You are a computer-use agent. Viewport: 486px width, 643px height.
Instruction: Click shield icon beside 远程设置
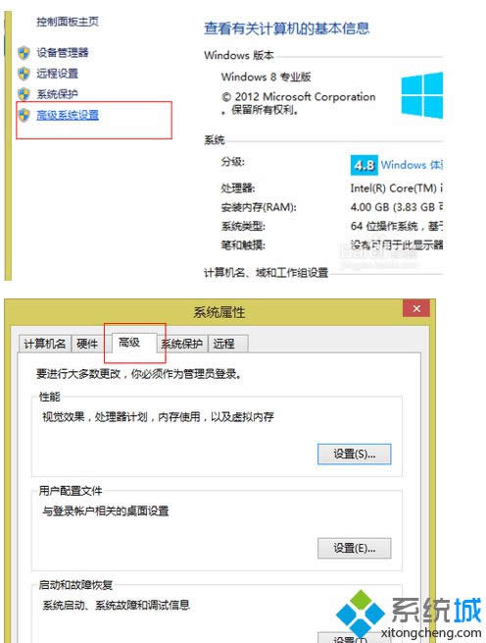24,74
